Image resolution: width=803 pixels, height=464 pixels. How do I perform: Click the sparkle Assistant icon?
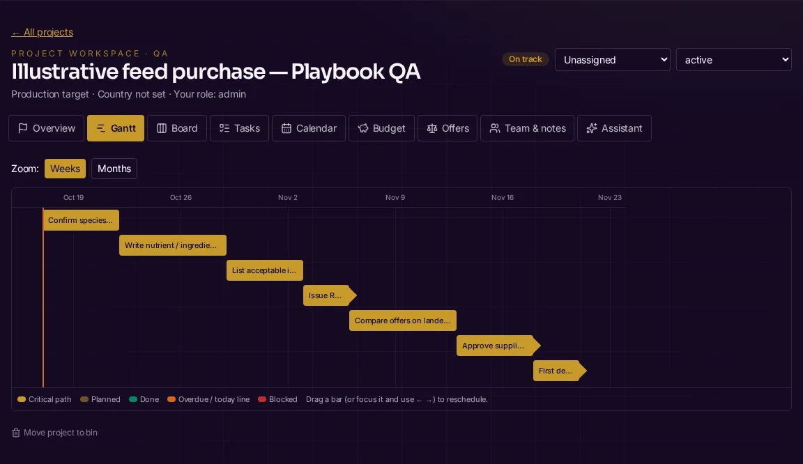click(x=592, y=128)
